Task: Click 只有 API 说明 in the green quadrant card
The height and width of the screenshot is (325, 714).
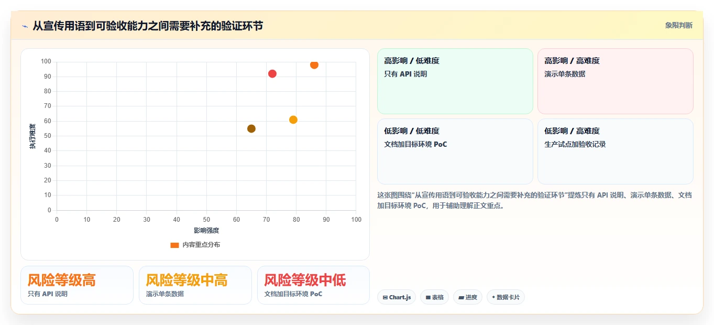Action: [x=405, y=74]
